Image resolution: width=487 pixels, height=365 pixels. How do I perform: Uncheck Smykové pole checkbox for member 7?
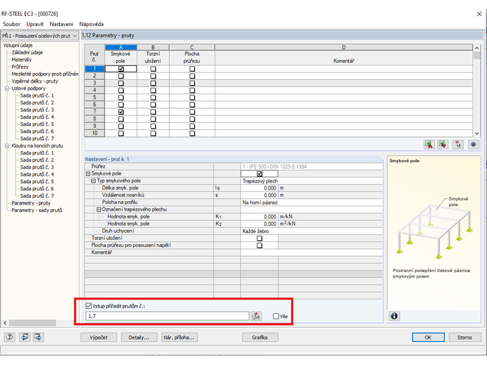(121, 111)
